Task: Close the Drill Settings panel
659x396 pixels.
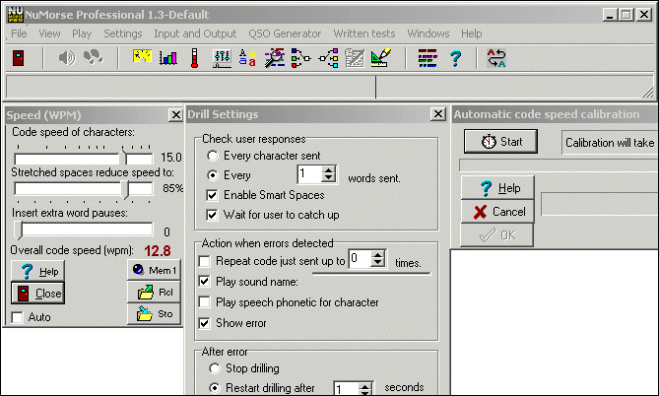Action: pyautogui.click(x=438, y=114)
